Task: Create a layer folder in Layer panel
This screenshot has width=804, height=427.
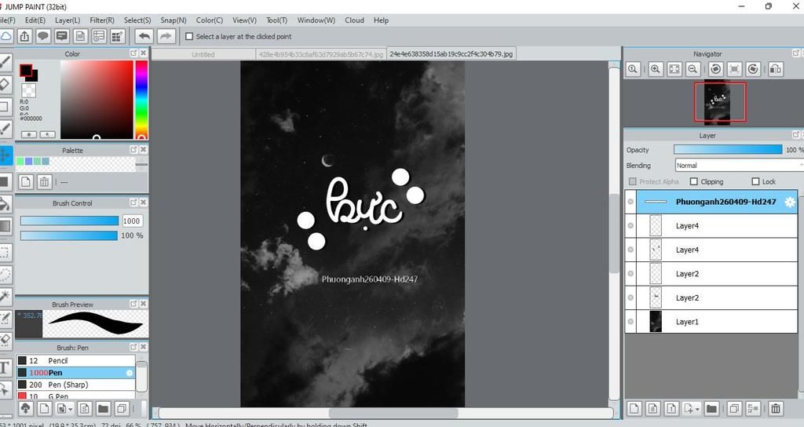Action: pyautogui.click(x=711, y=408)
